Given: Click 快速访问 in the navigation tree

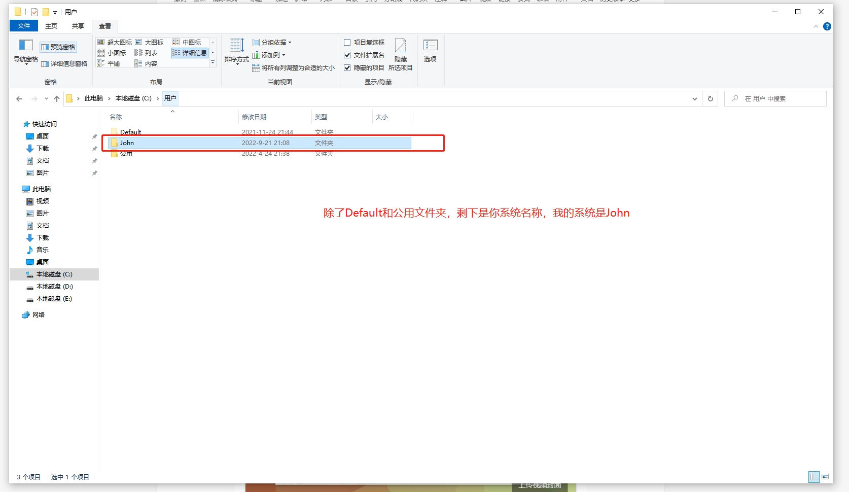Looking at the screenshot, I should point(45,124).
